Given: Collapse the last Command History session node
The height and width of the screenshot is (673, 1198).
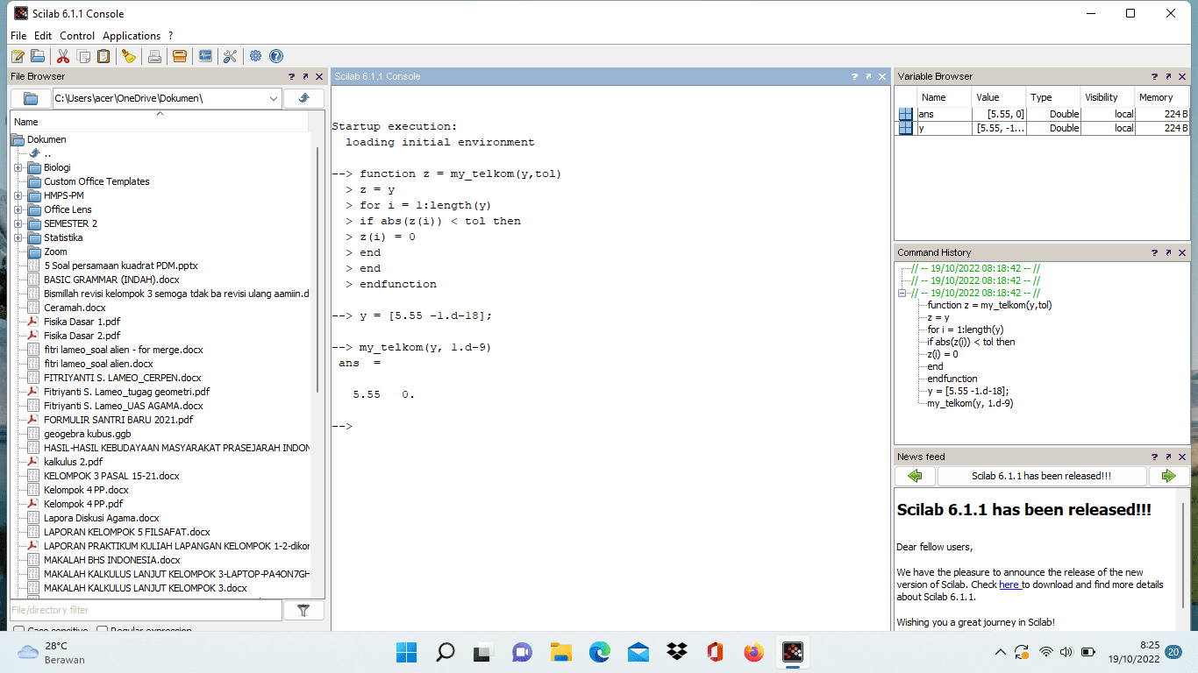Looking at the screenshot, I should click(902, 293).
